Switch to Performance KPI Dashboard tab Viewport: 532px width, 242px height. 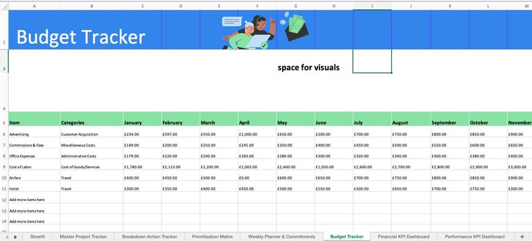click(x=474, y=237)
